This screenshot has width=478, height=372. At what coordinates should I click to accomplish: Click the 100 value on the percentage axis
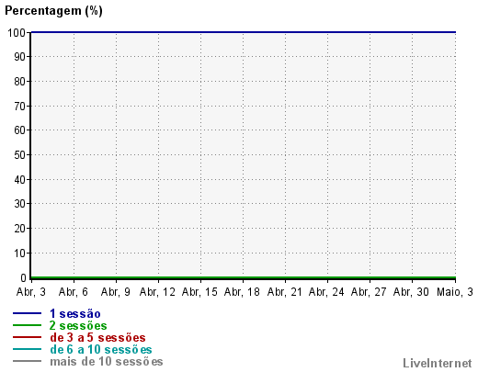pos(17,32)
